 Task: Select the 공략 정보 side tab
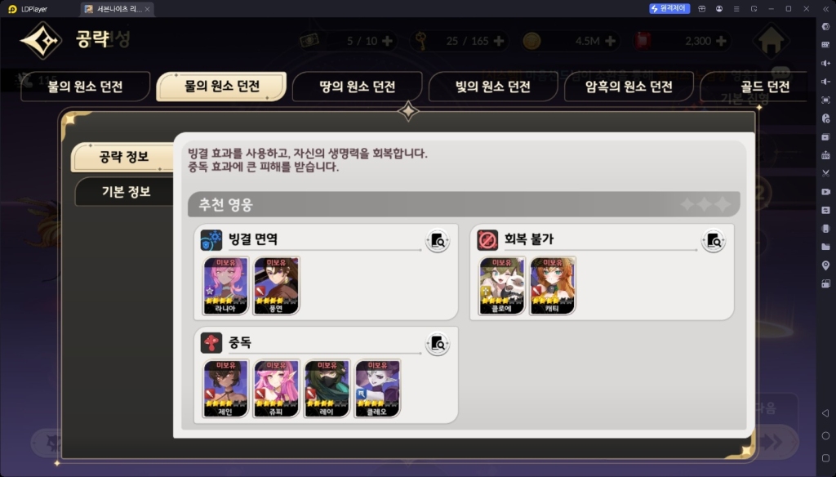tap(123, 157)
